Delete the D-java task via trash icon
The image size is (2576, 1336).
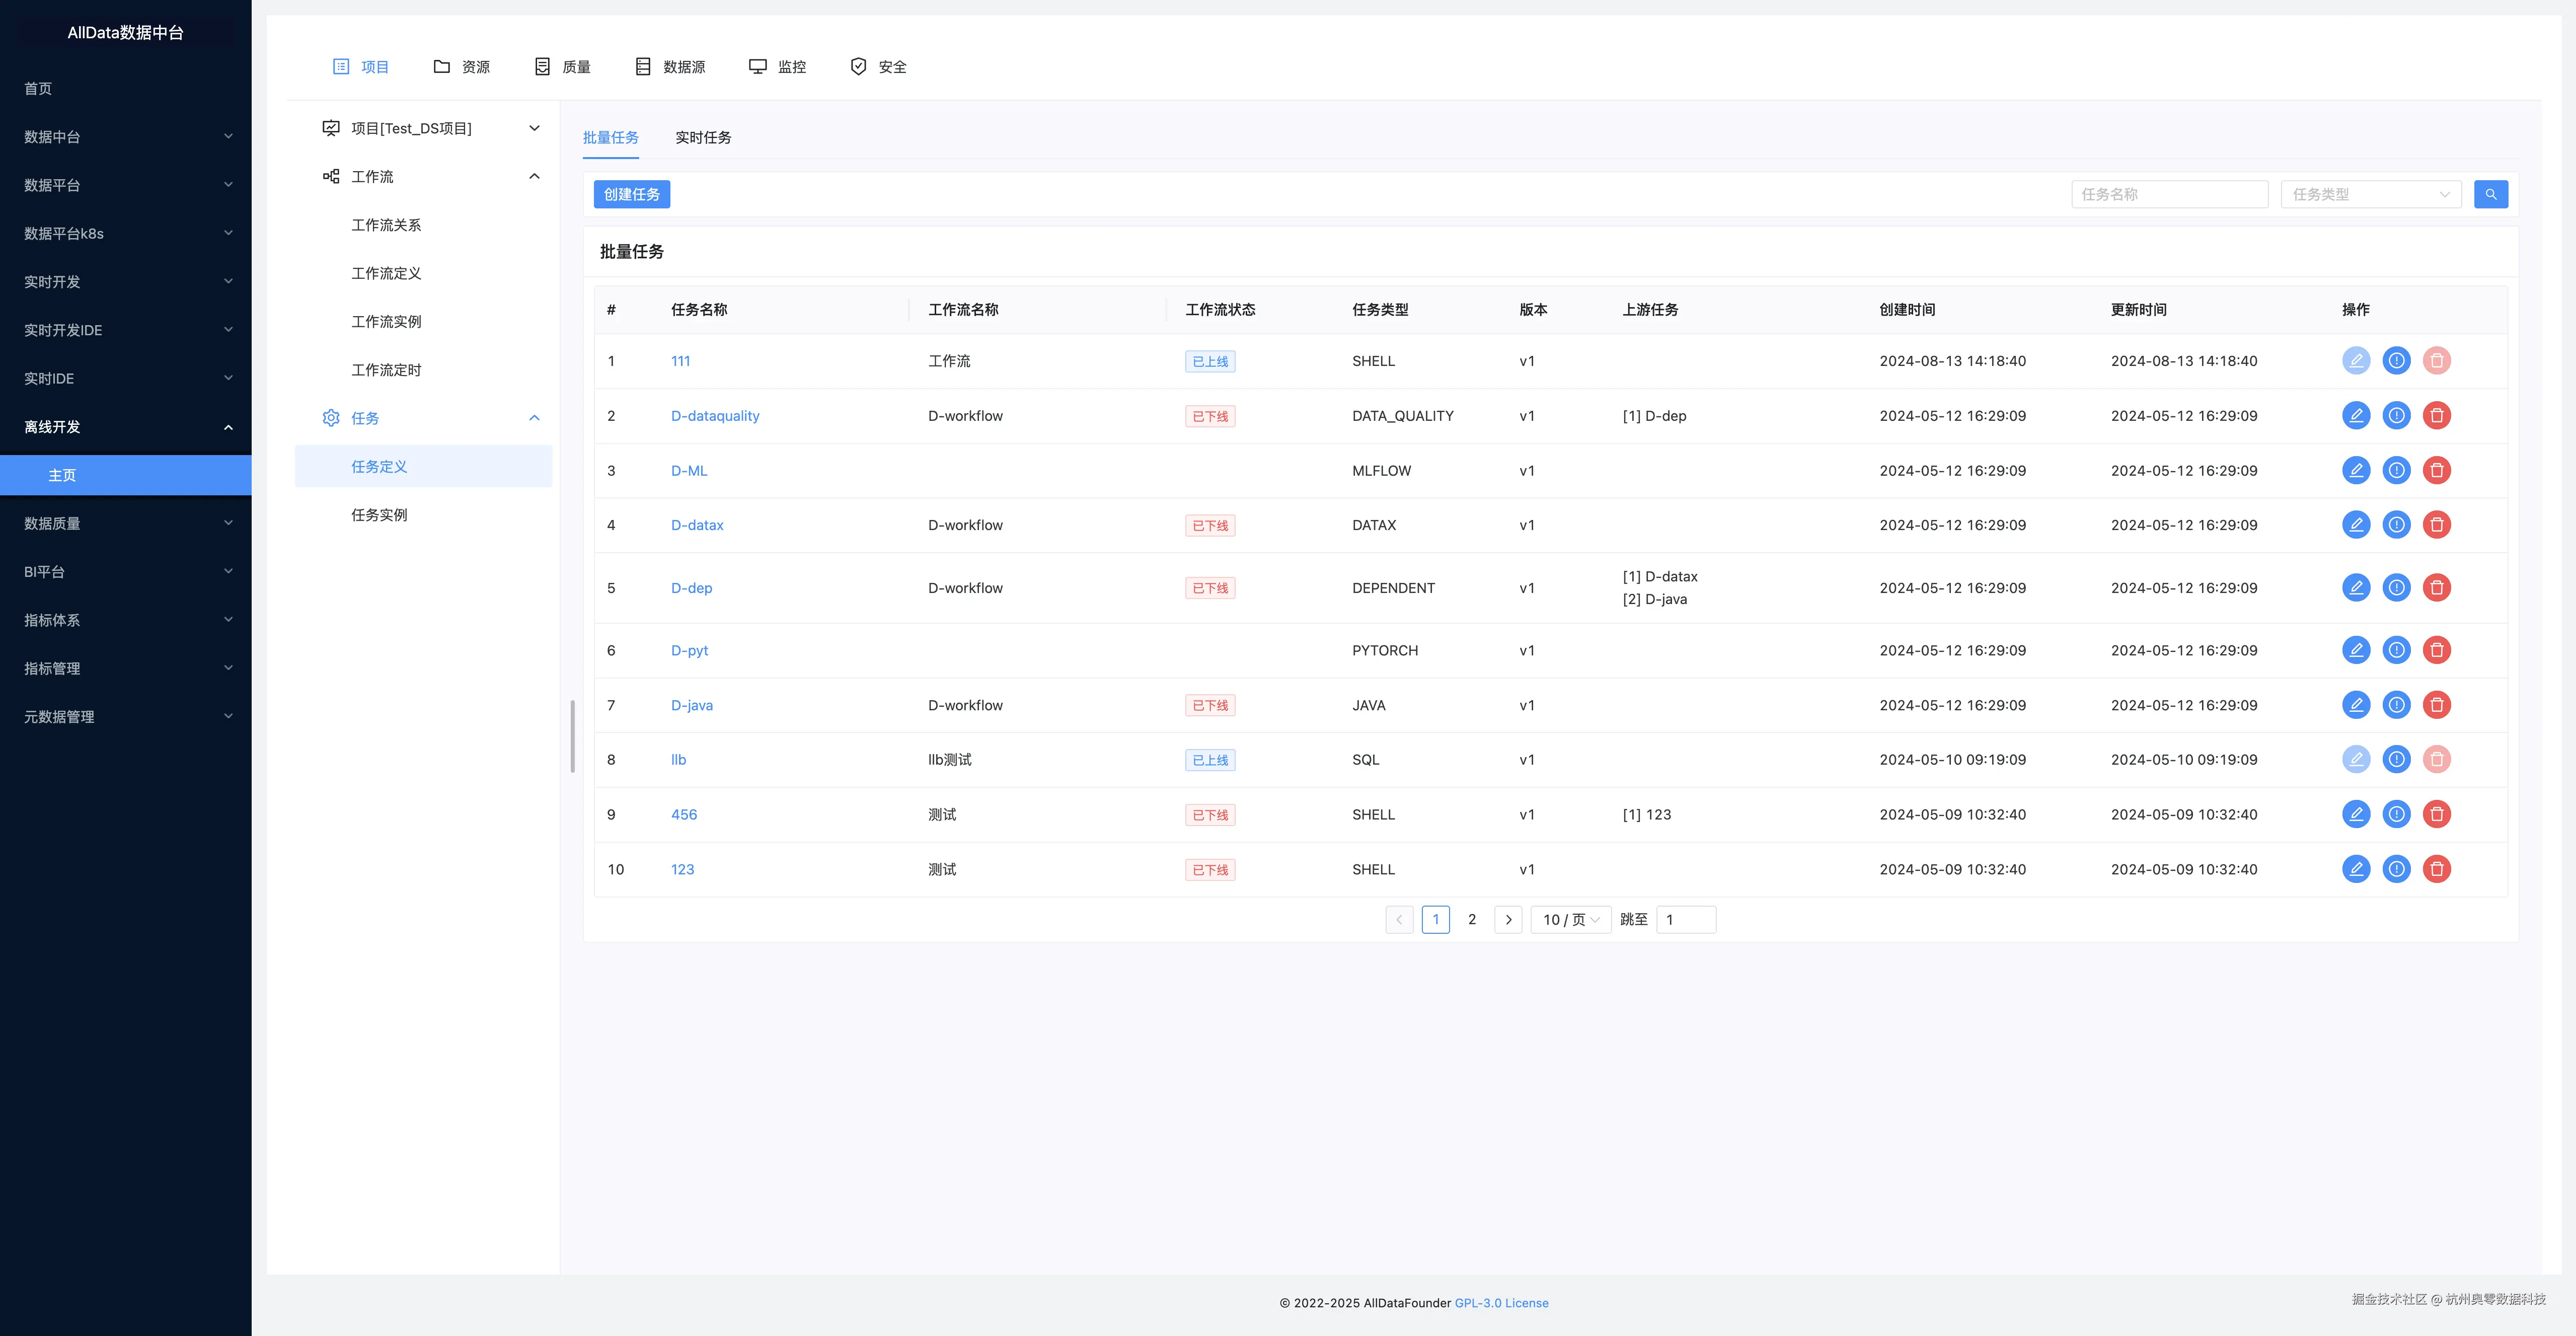[x=2436, y=705]
